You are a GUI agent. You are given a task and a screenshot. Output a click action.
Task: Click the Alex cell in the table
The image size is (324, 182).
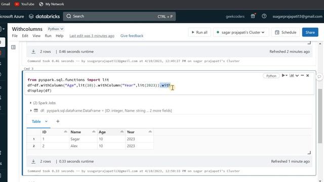click(x=83, y=146)
